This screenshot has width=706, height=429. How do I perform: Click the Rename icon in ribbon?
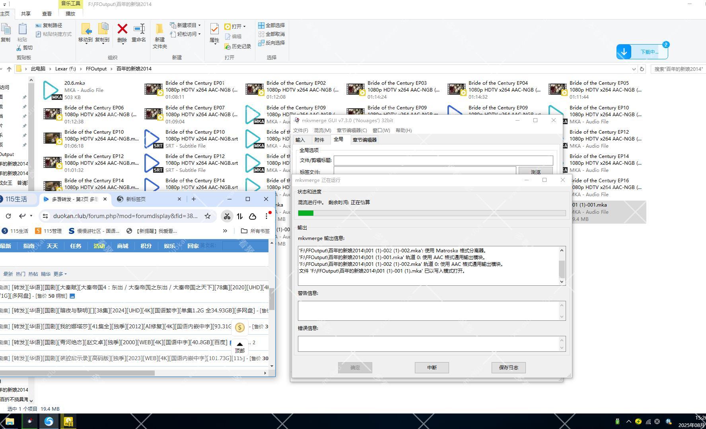tap(139, 29)
